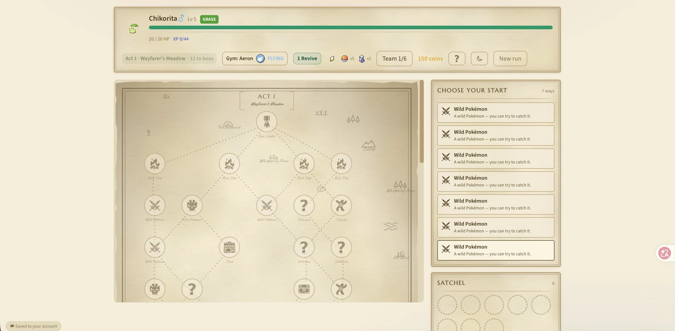Click the Gym: Aeron FLYING button
675x331 pixels.
point(255,58)
